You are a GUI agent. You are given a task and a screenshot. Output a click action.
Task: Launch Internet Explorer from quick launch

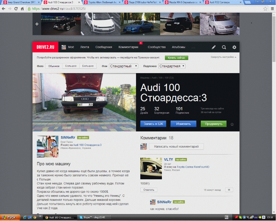(x=25, y=217)
